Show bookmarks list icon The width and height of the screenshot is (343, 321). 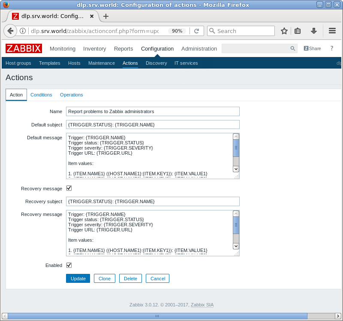(298, 31)
